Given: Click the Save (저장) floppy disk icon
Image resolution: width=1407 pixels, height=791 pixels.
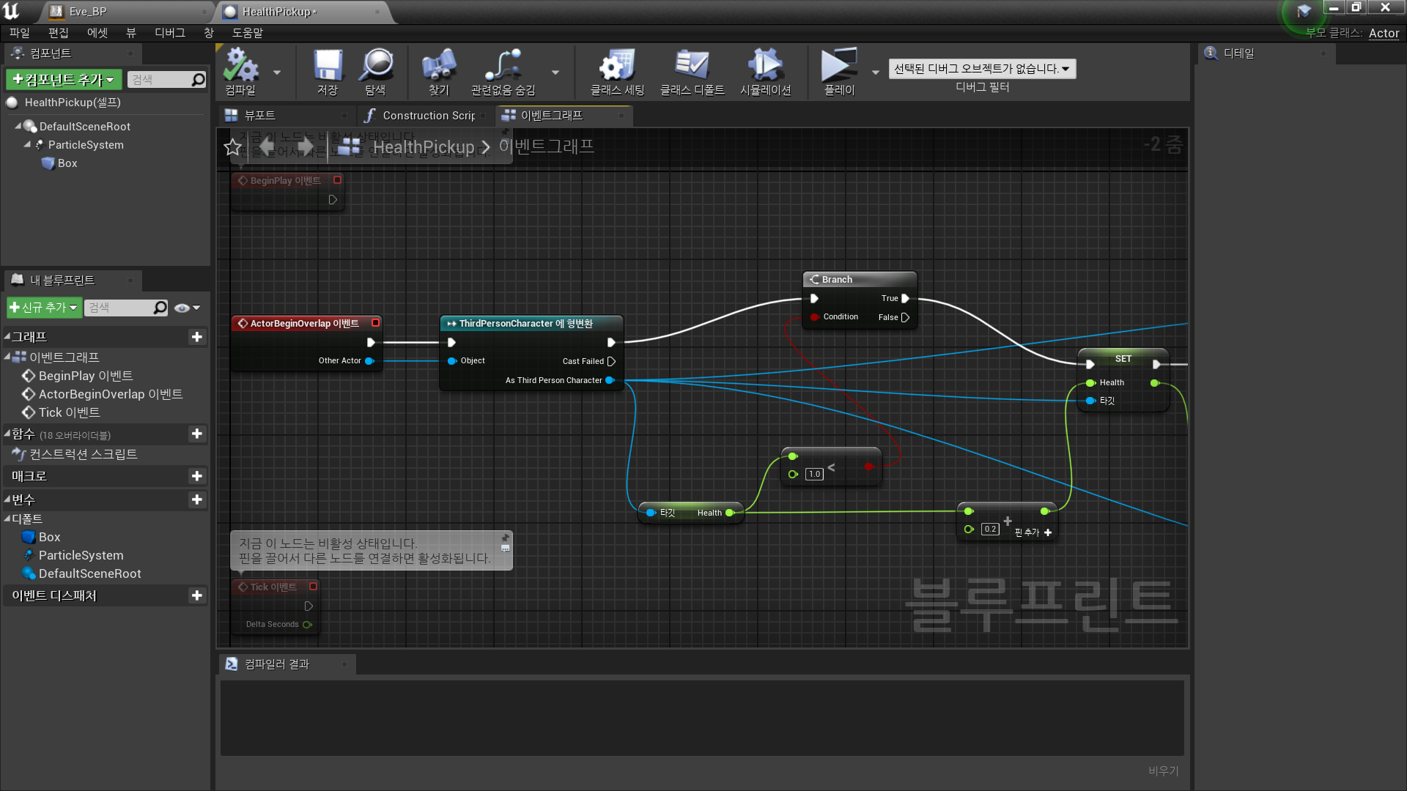Looking at the screenshot, I should pos(328,66).
